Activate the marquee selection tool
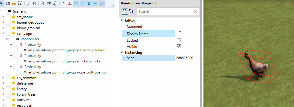 click(20, 3)
